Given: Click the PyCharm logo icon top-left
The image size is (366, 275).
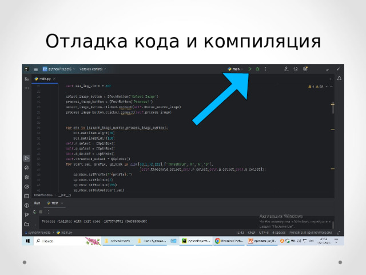Looking at the screenshot, I should pyautogui.click(x=27, y=69).
